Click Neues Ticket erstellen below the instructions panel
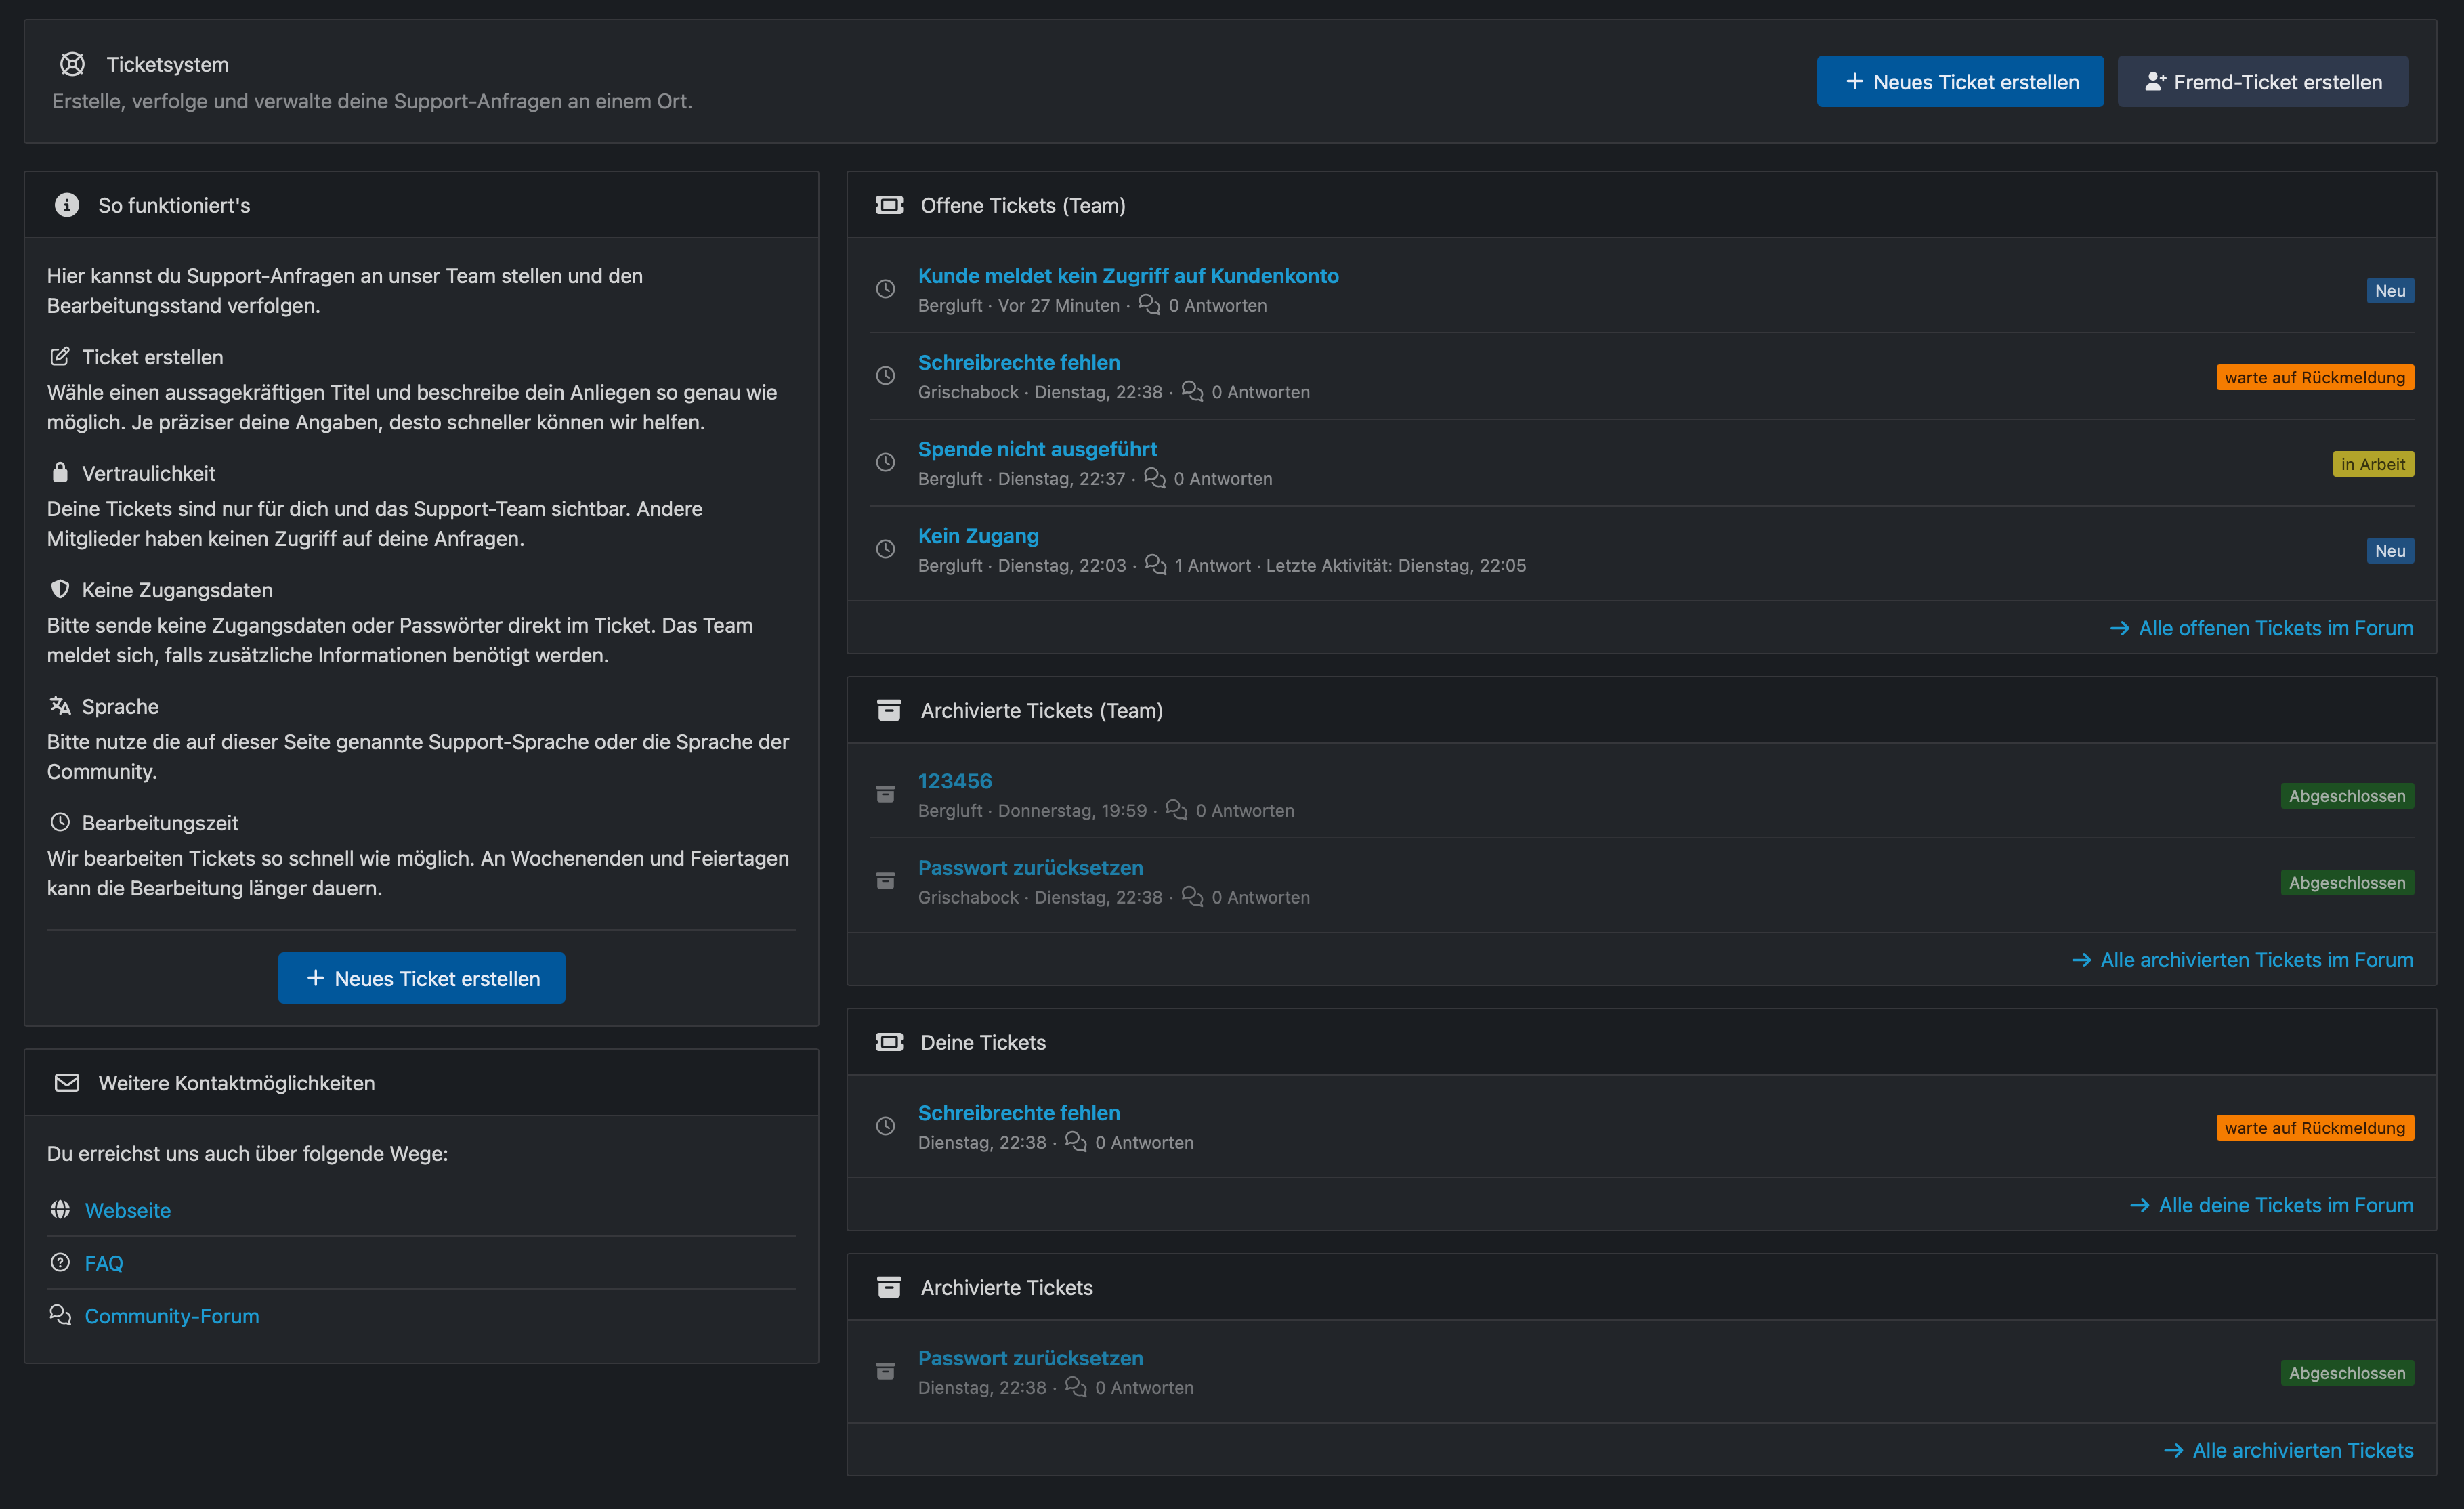Screen dimensions: 2464x1509 [421, 978]
